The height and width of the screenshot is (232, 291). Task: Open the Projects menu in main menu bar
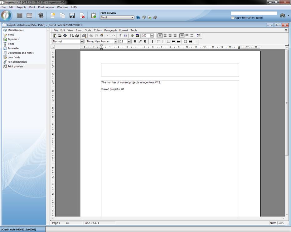[x=21, y=7]
